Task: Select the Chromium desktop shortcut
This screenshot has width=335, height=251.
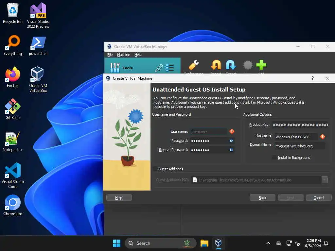Action: 13,205
